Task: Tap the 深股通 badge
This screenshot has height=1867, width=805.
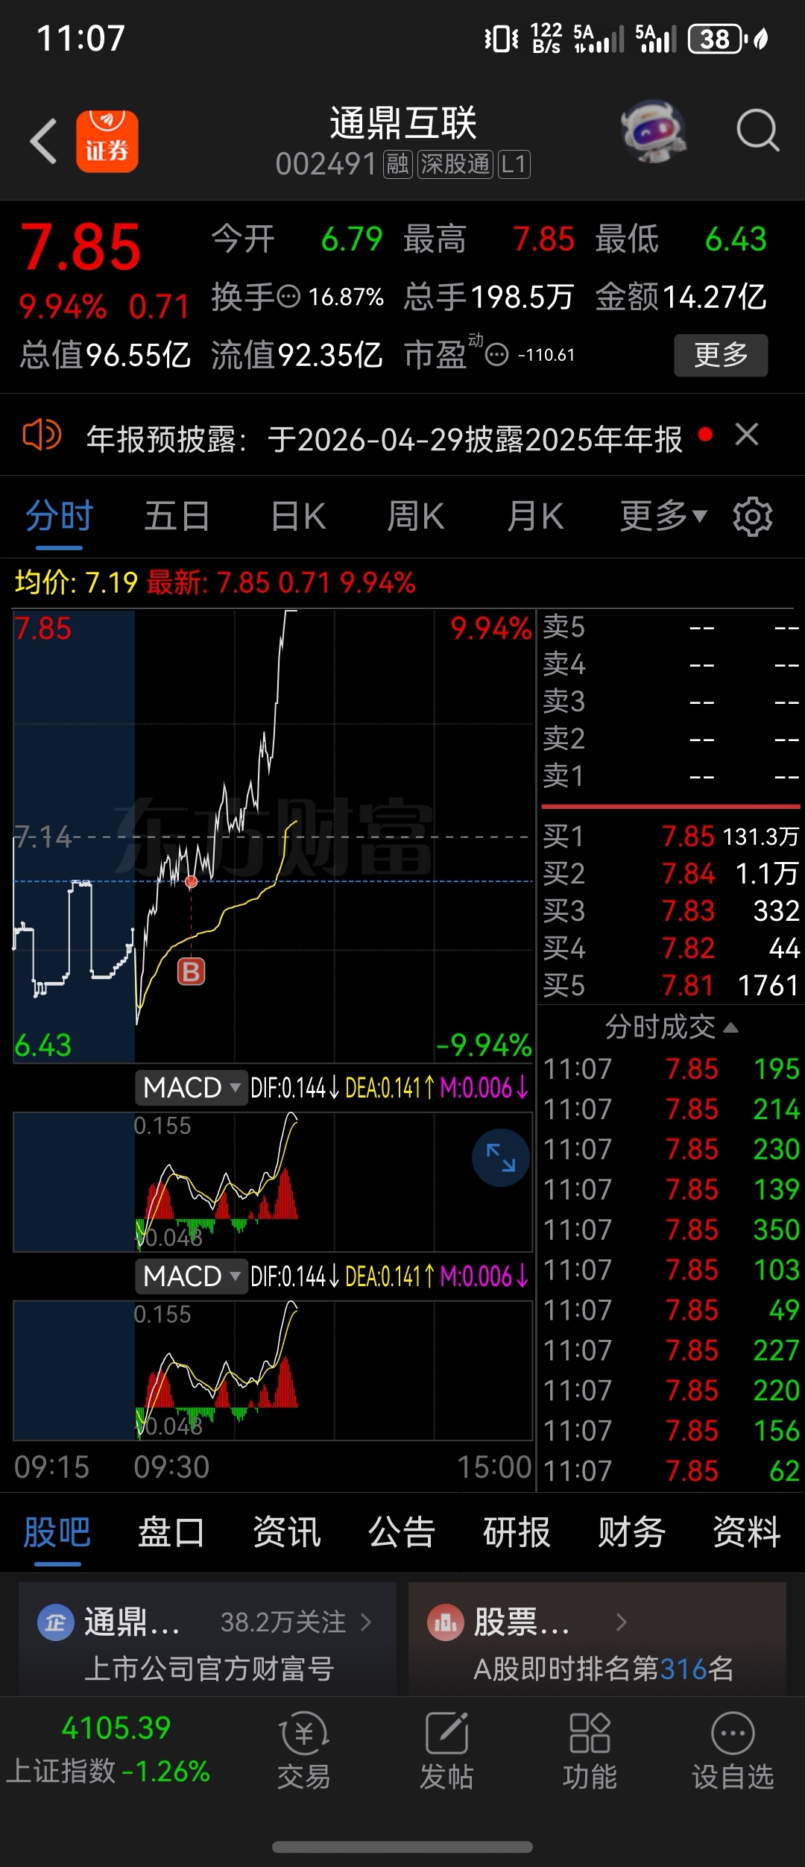Action: pos(455,164)
